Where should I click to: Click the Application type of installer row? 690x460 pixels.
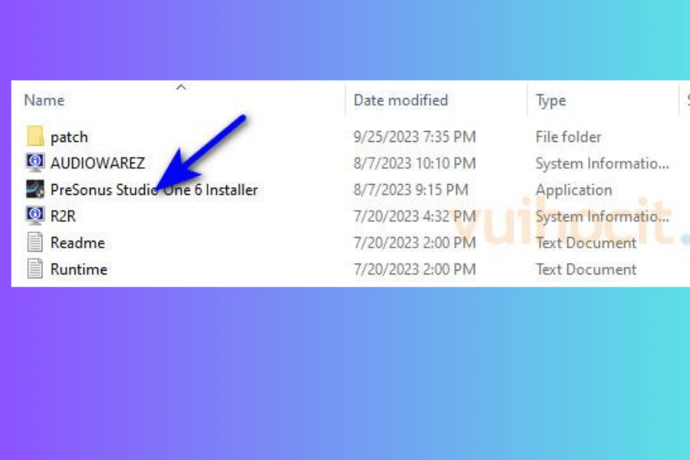pos(573,190)
